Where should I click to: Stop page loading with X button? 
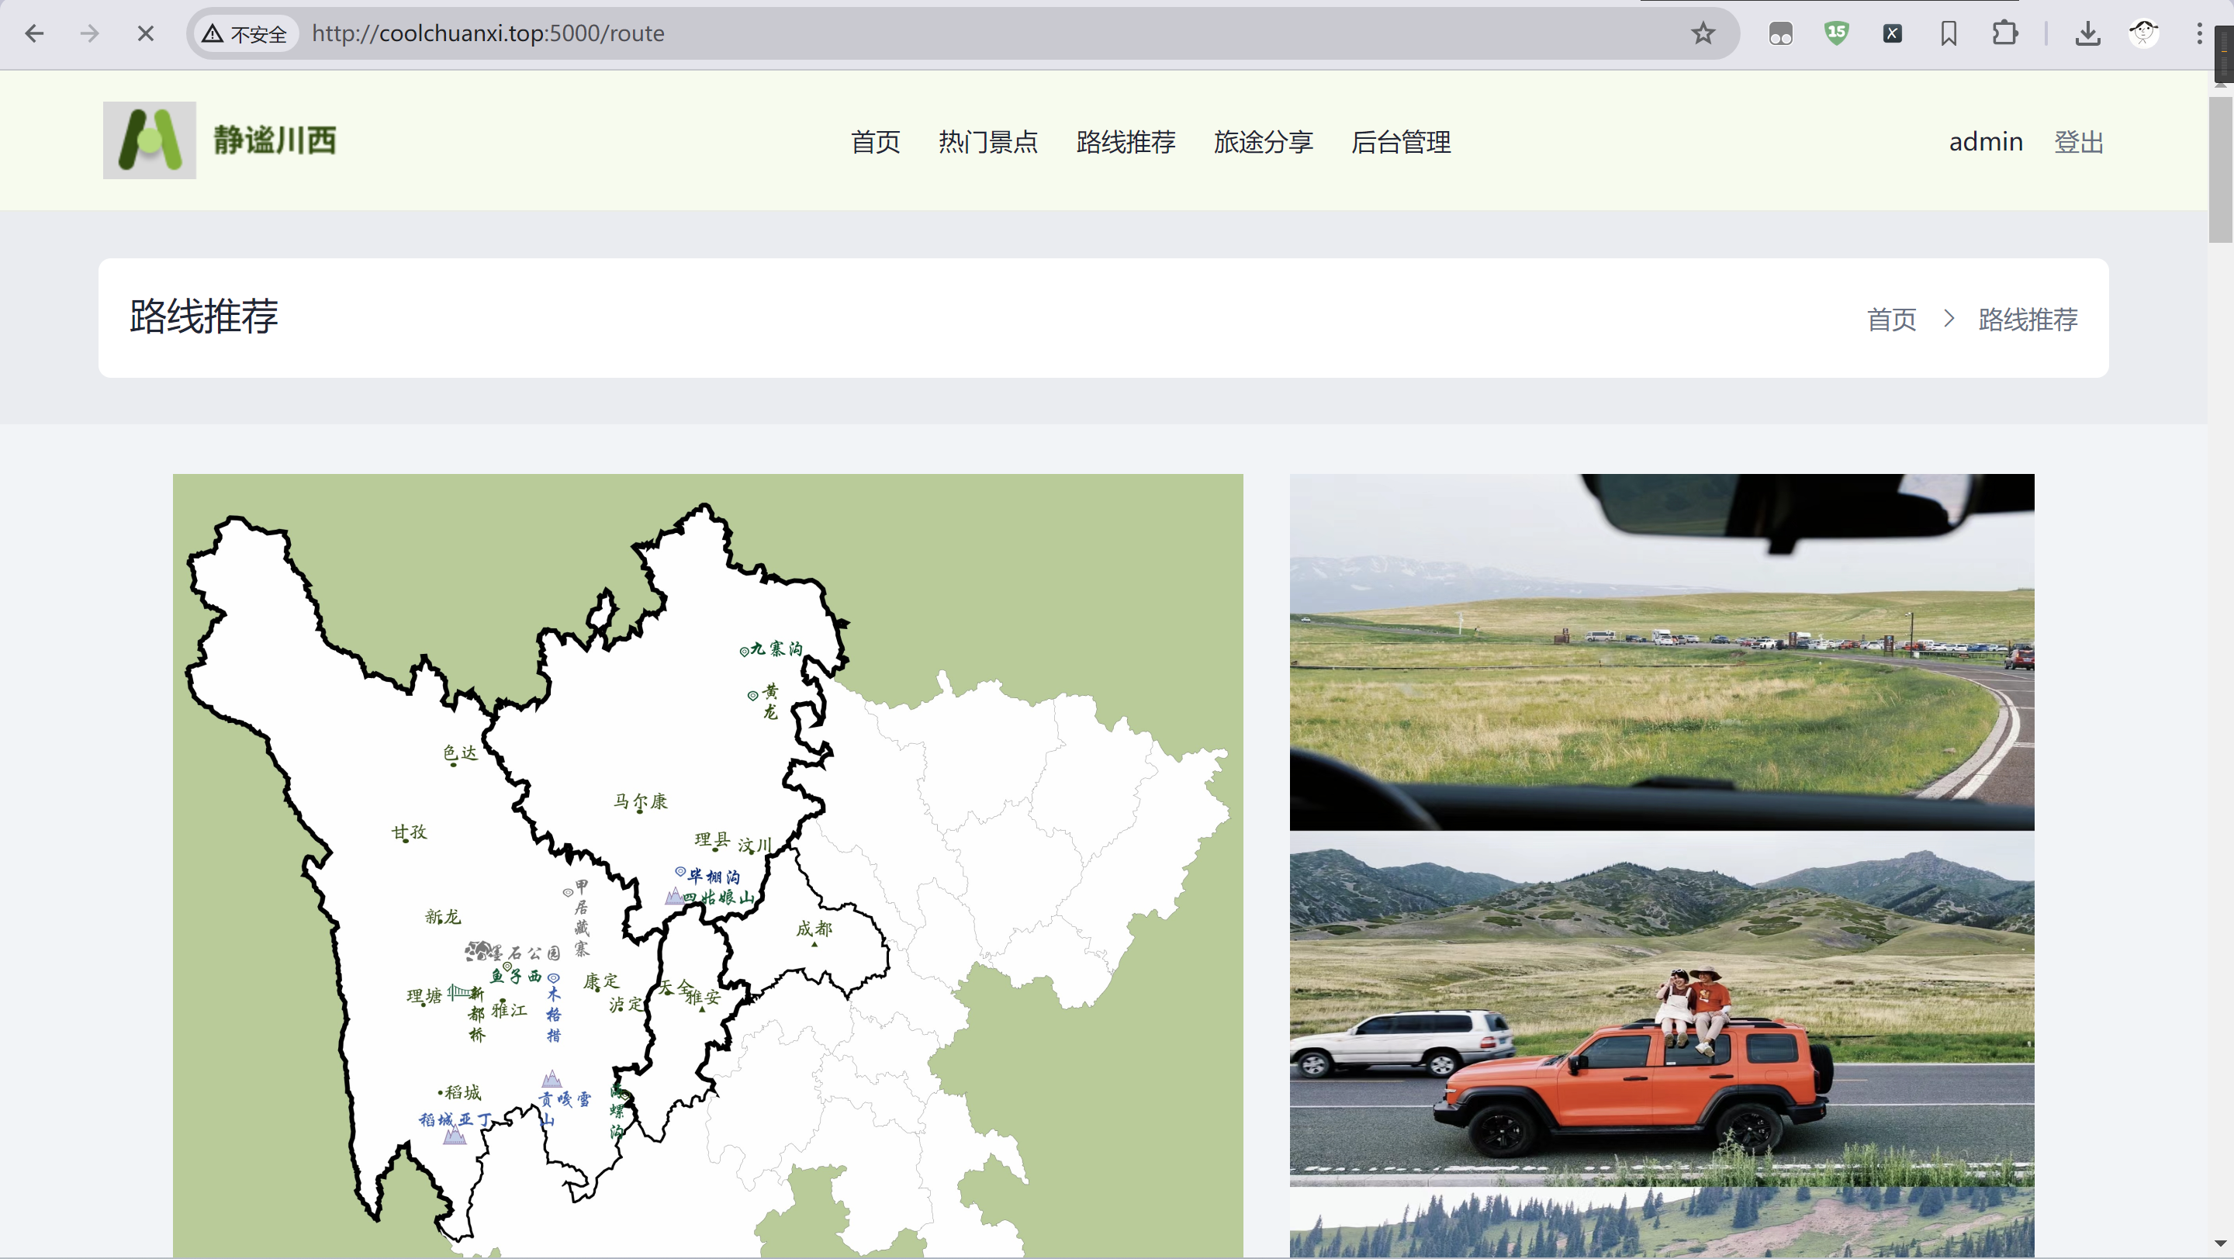point(146,34)
